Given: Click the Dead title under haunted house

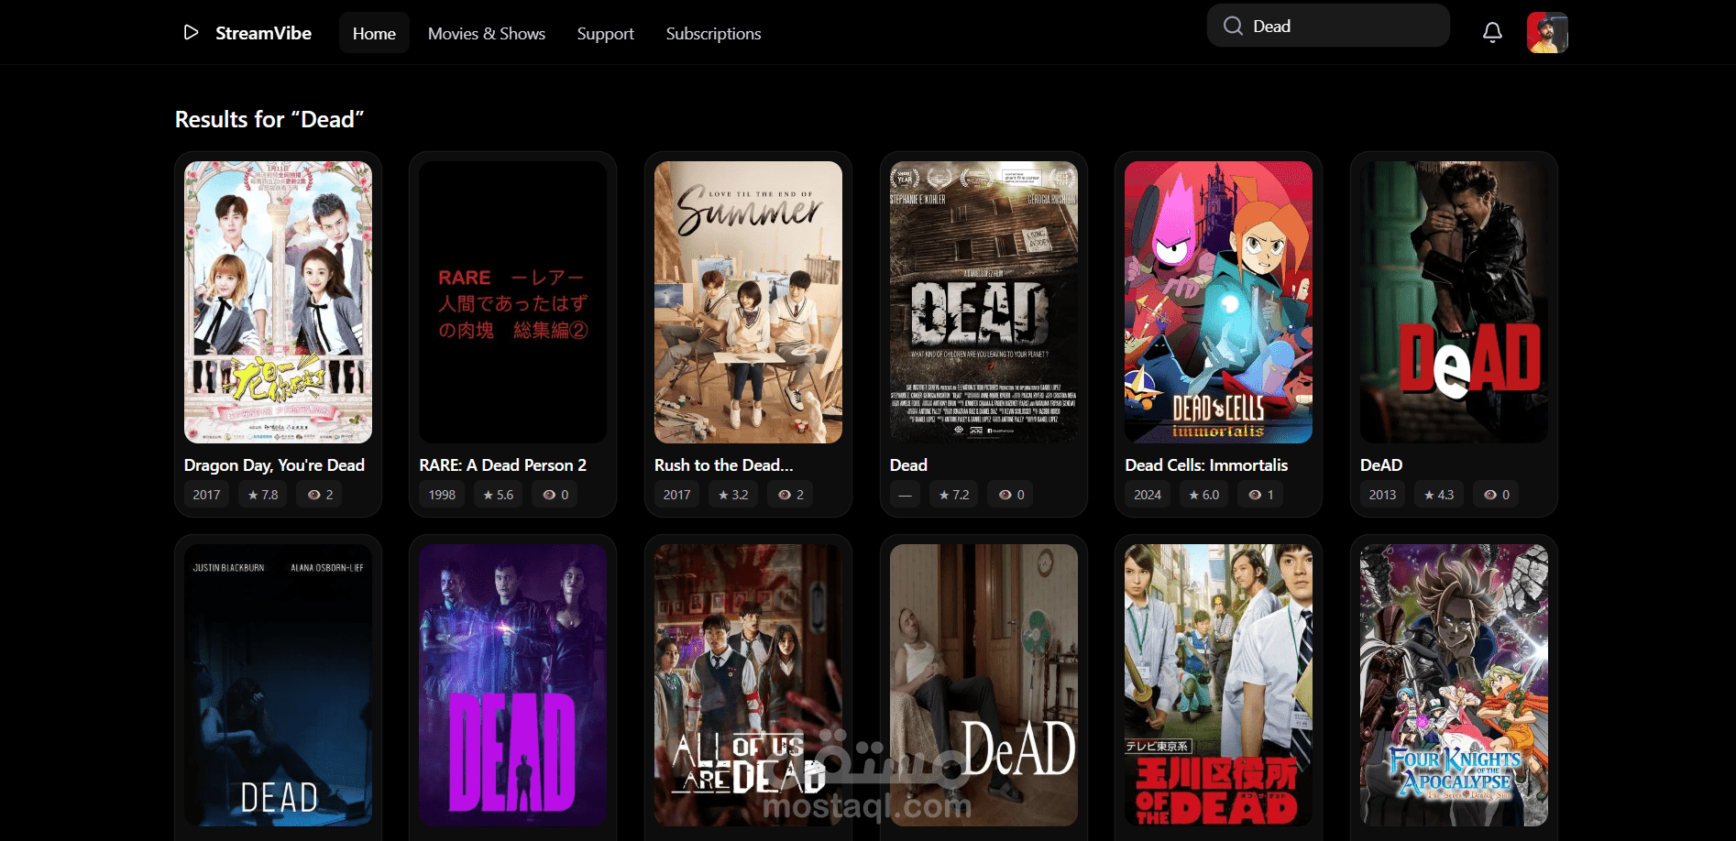Looking at the screenshot, I should [x=908, y=465].
